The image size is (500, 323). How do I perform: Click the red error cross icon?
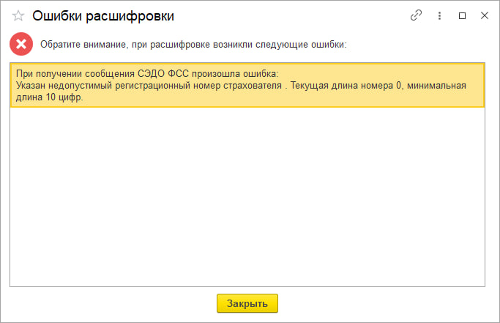[x=21, y=44]
